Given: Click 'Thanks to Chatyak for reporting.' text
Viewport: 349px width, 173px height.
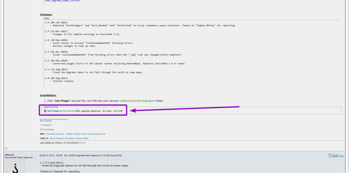Looking at the screenshot, I should (x=60, y=171).
